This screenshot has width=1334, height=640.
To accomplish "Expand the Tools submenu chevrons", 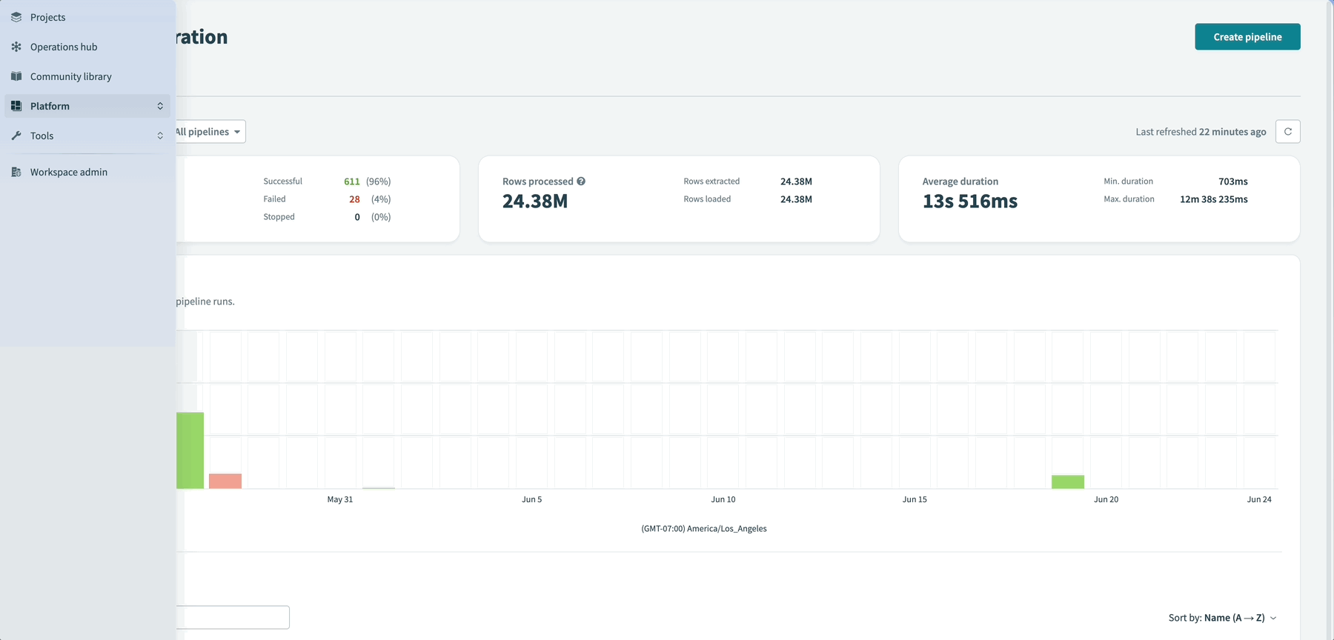I will click(160, 136).
